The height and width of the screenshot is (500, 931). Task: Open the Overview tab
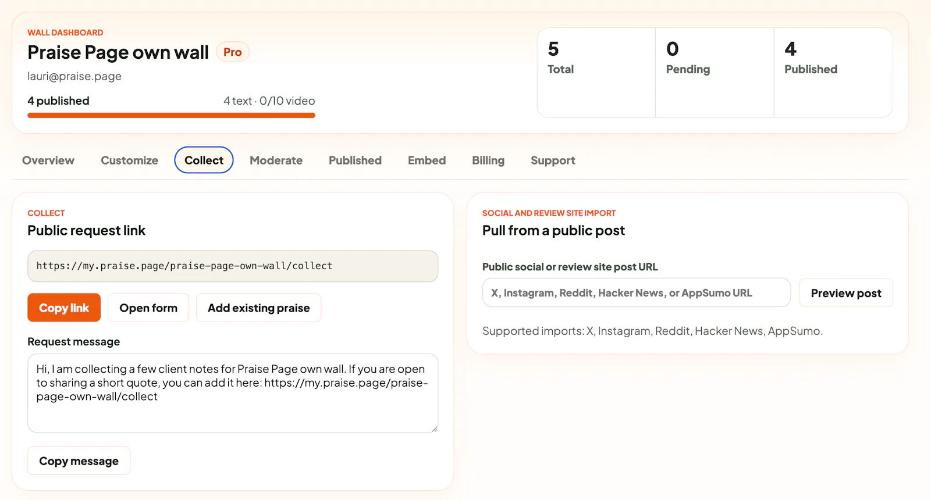click(48, 160)
